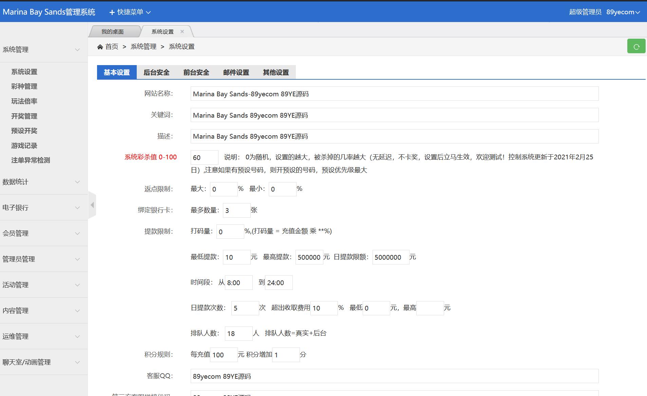The width and height of the screenshot is (647, 396).
Task: Expand the 会员管理 sidebar section
Action: tap(43, 233)
